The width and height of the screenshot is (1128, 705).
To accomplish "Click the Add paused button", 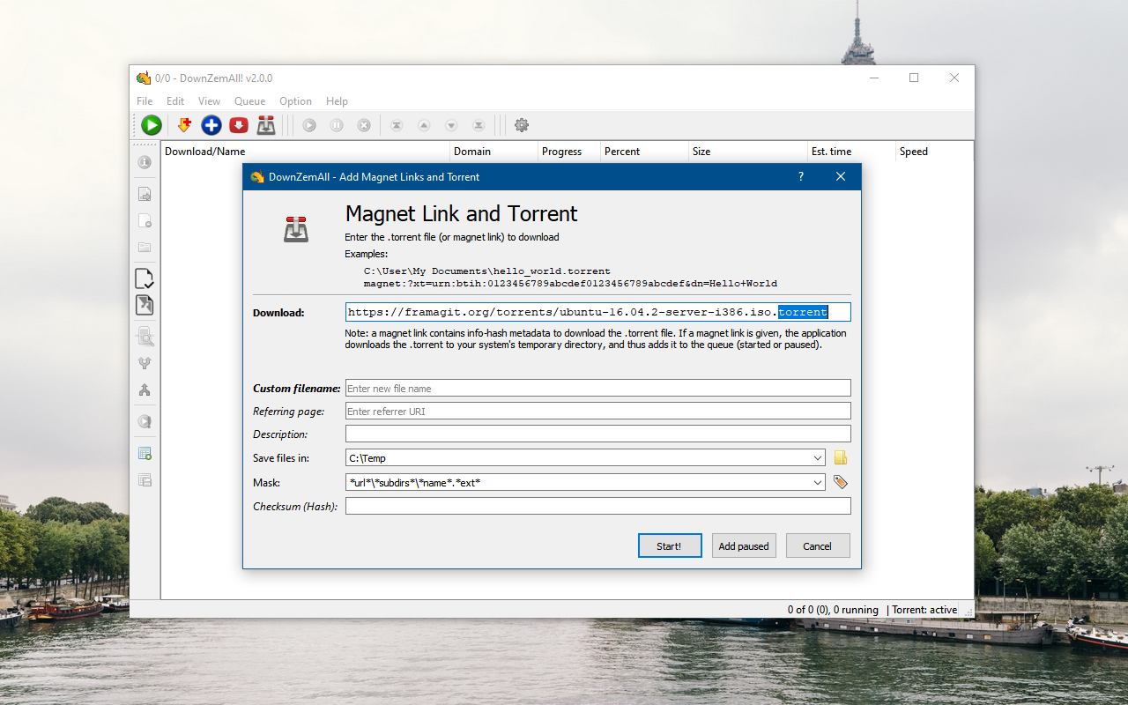I will pos(744,545).
